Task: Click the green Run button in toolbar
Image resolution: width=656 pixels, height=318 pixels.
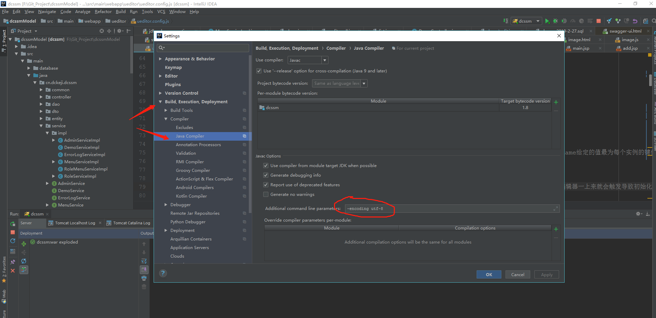Action: 547,21
